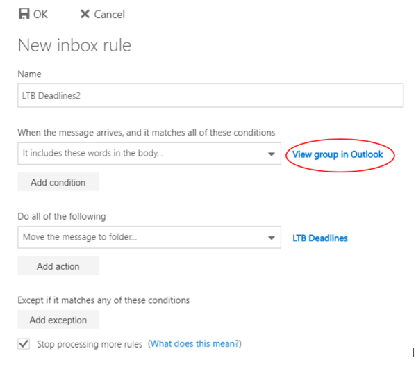Open the 'What does this mean?' link
The image size is (416, 367).
click(x=194, y=343)
